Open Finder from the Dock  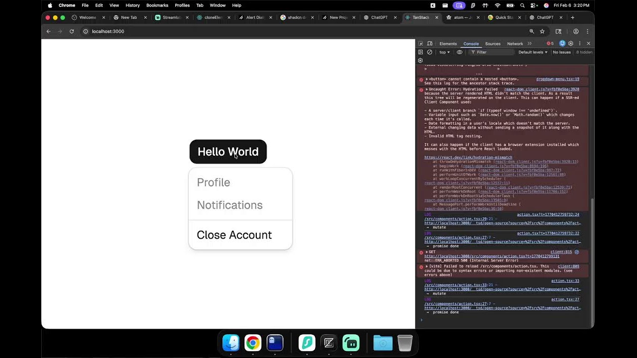coord(231,343)
